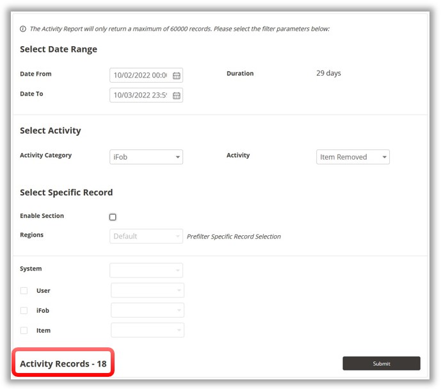Tick the Enable Section checkbox
The height and width of the screenshot is (389, 441).
click(113, 217)
